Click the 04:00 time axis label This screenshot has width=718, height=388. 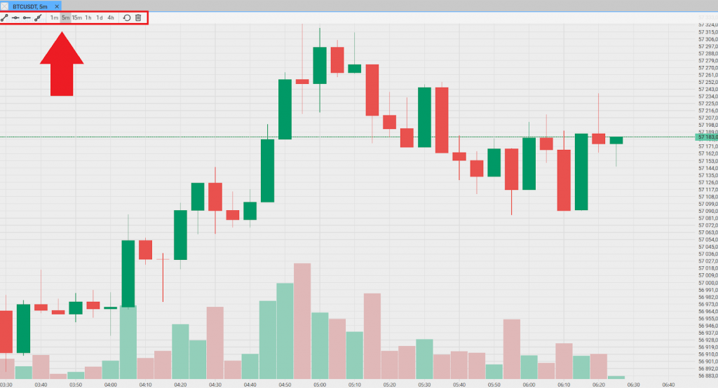point(110,384)
